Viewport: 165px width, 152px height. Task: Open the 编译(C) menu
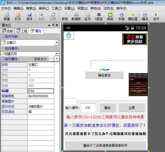[x=43, y=8]
